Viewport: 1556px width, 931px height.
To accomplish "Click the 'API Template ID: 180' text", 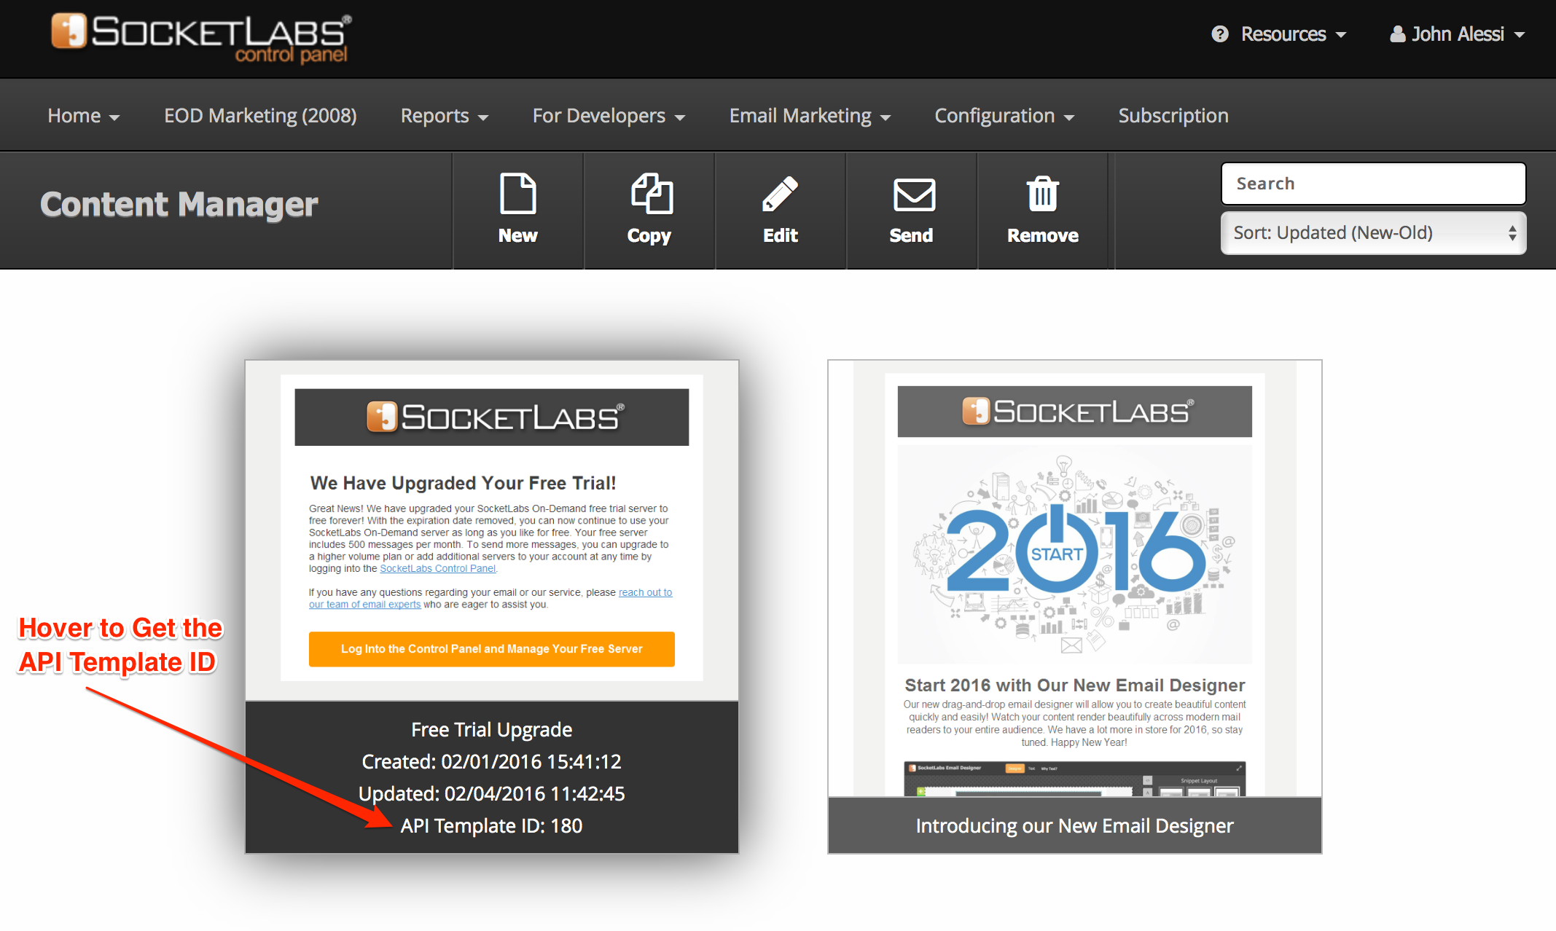I will point(491,825).
